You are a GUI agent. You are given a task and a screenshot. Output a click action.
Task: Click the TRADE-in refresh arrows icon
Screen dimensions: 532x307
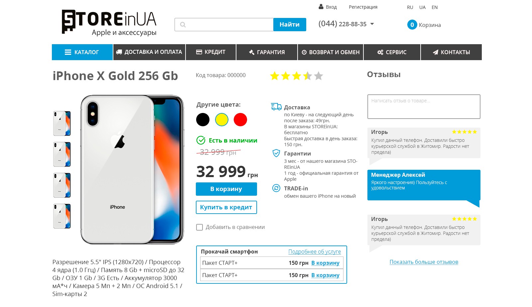[x=276, y=188]
